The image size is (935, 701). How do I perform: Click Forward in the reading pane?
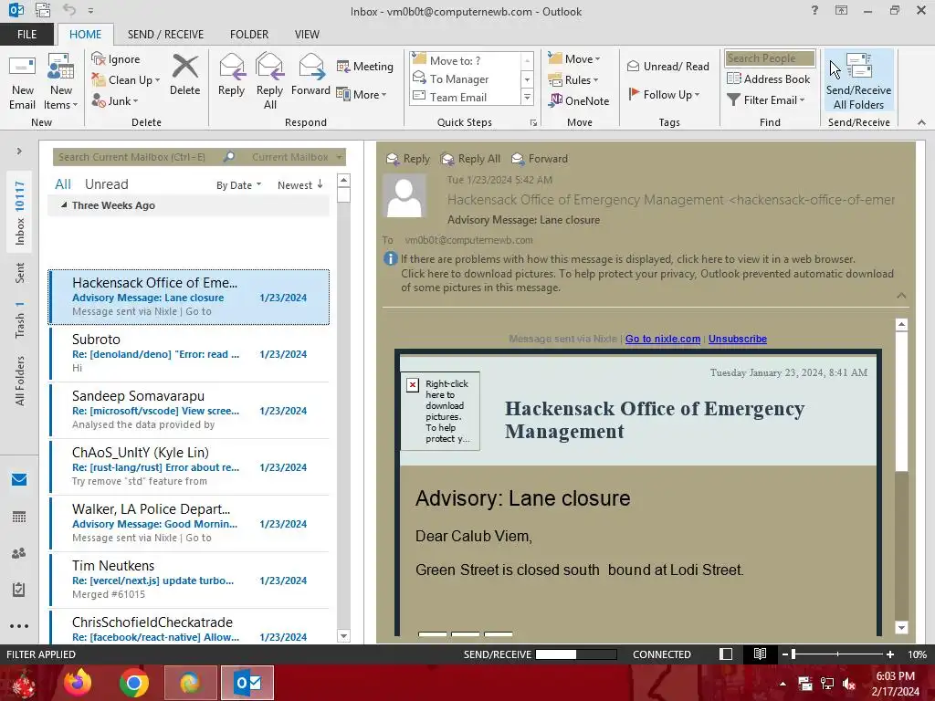[540, 159]
